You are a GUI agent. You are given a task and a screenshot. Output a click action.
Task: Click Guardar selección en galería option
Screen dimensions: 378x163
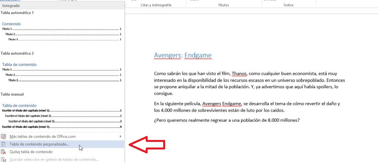tap(62, 159)
